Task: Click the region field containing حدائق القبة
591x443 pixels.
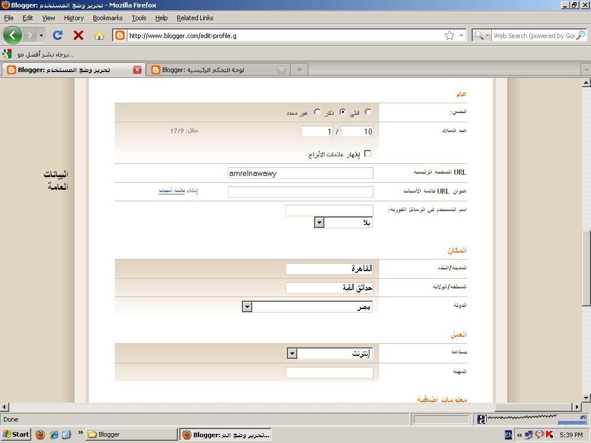Action: click(x=330, y=288)
